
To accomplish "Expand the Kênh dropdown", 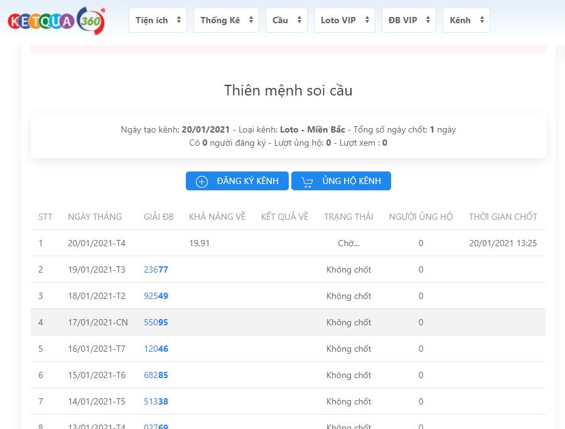I will [x=466, y=20].
